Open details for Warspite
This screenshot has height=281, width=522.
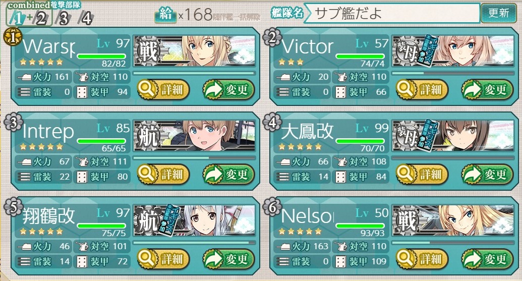point(163,89)
